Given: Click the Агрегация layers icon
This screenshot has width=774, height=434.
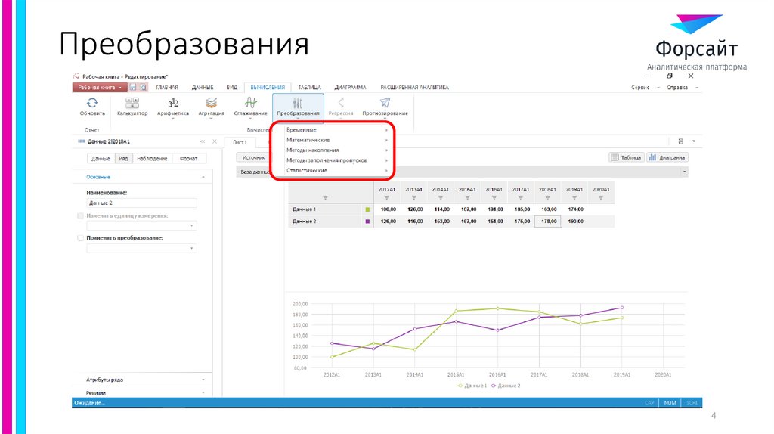Looking at the screenshot, I should (212, 103).
